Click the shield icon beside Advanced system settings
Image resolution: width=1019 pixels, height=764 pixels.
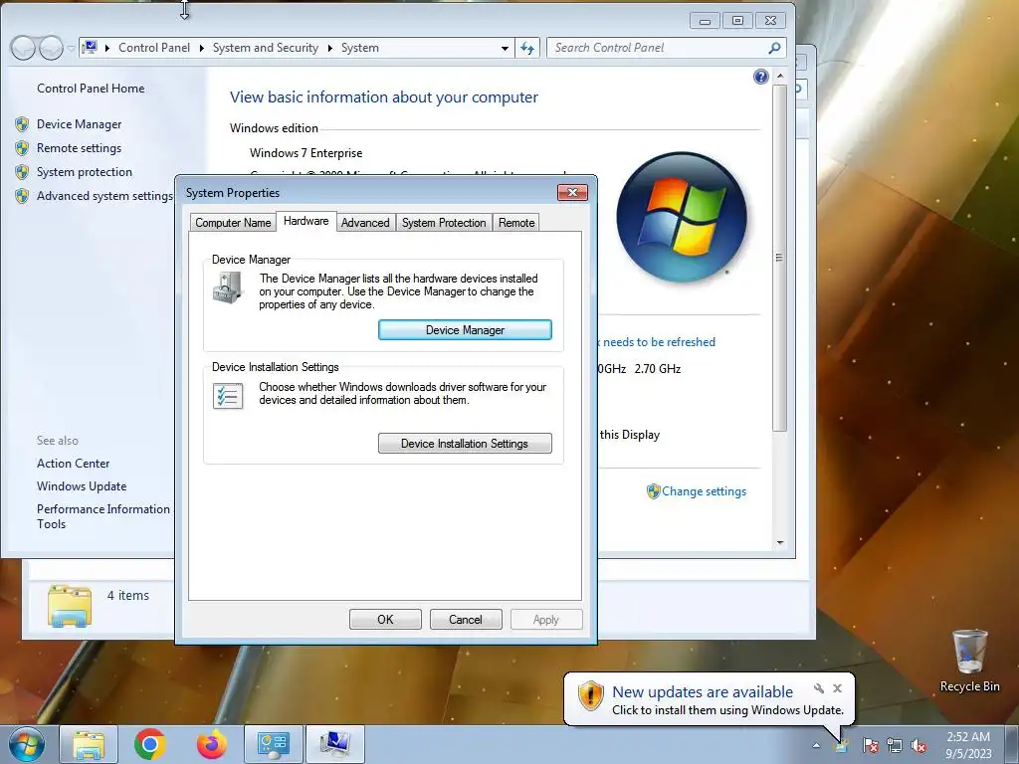point(22,196)
